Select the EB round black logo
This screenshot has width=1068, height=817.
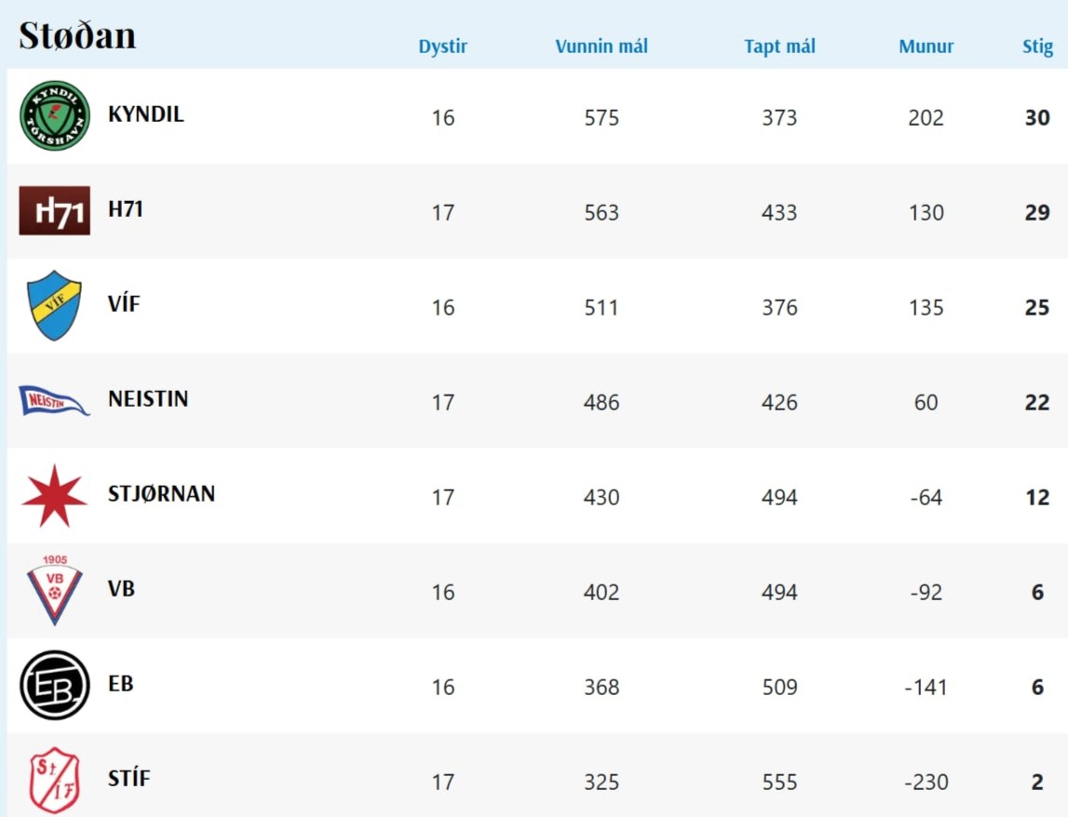[55, 685]
